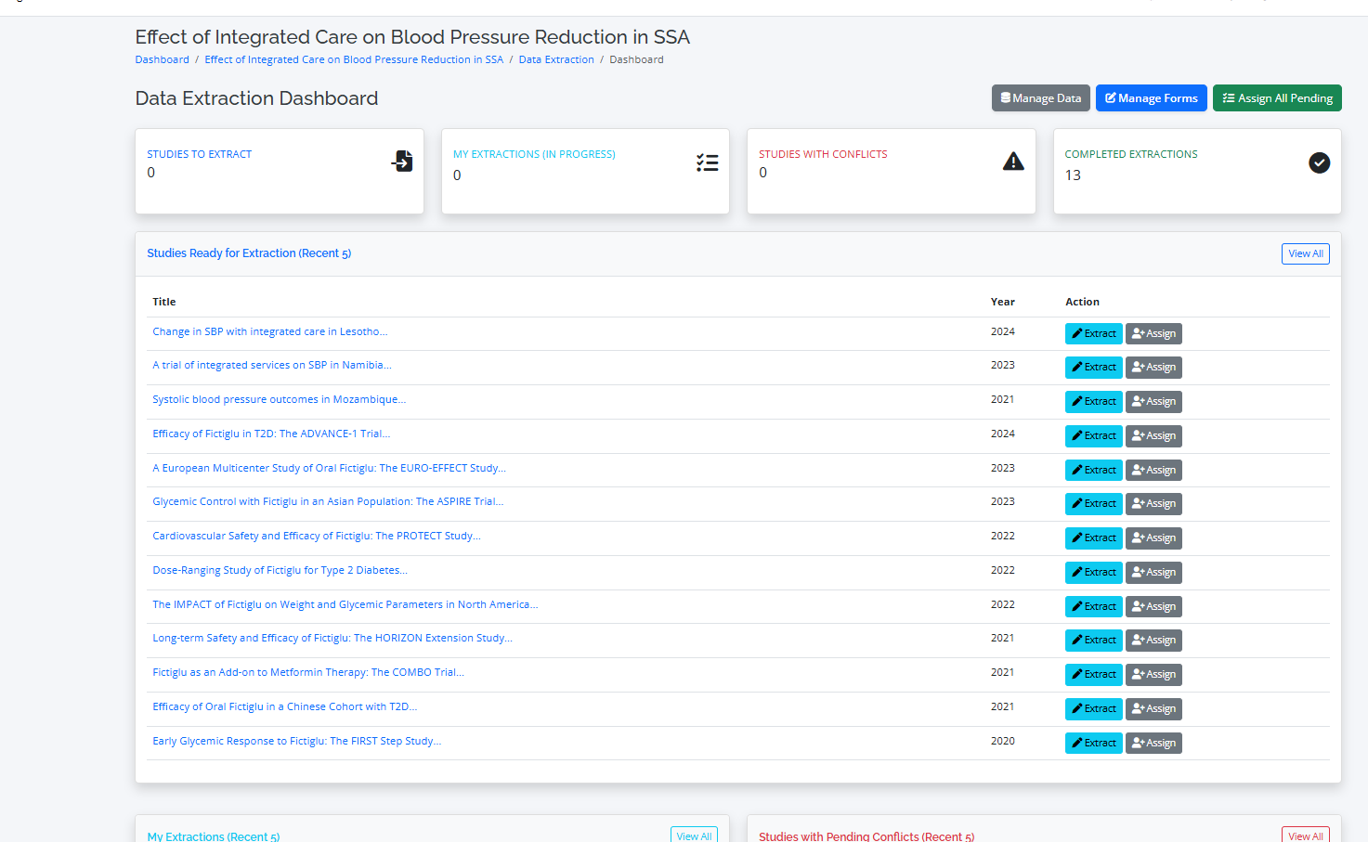This screenshot has height=842, width=1368.
Task: View all studies ready for extraction
Action: coord(1305,254)
